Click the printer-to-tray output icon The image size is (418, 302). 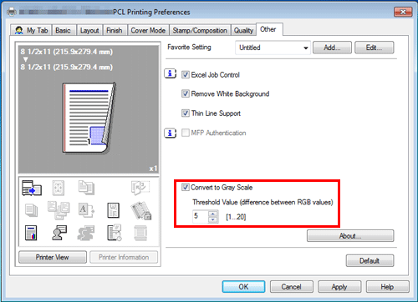pos(32,188)
